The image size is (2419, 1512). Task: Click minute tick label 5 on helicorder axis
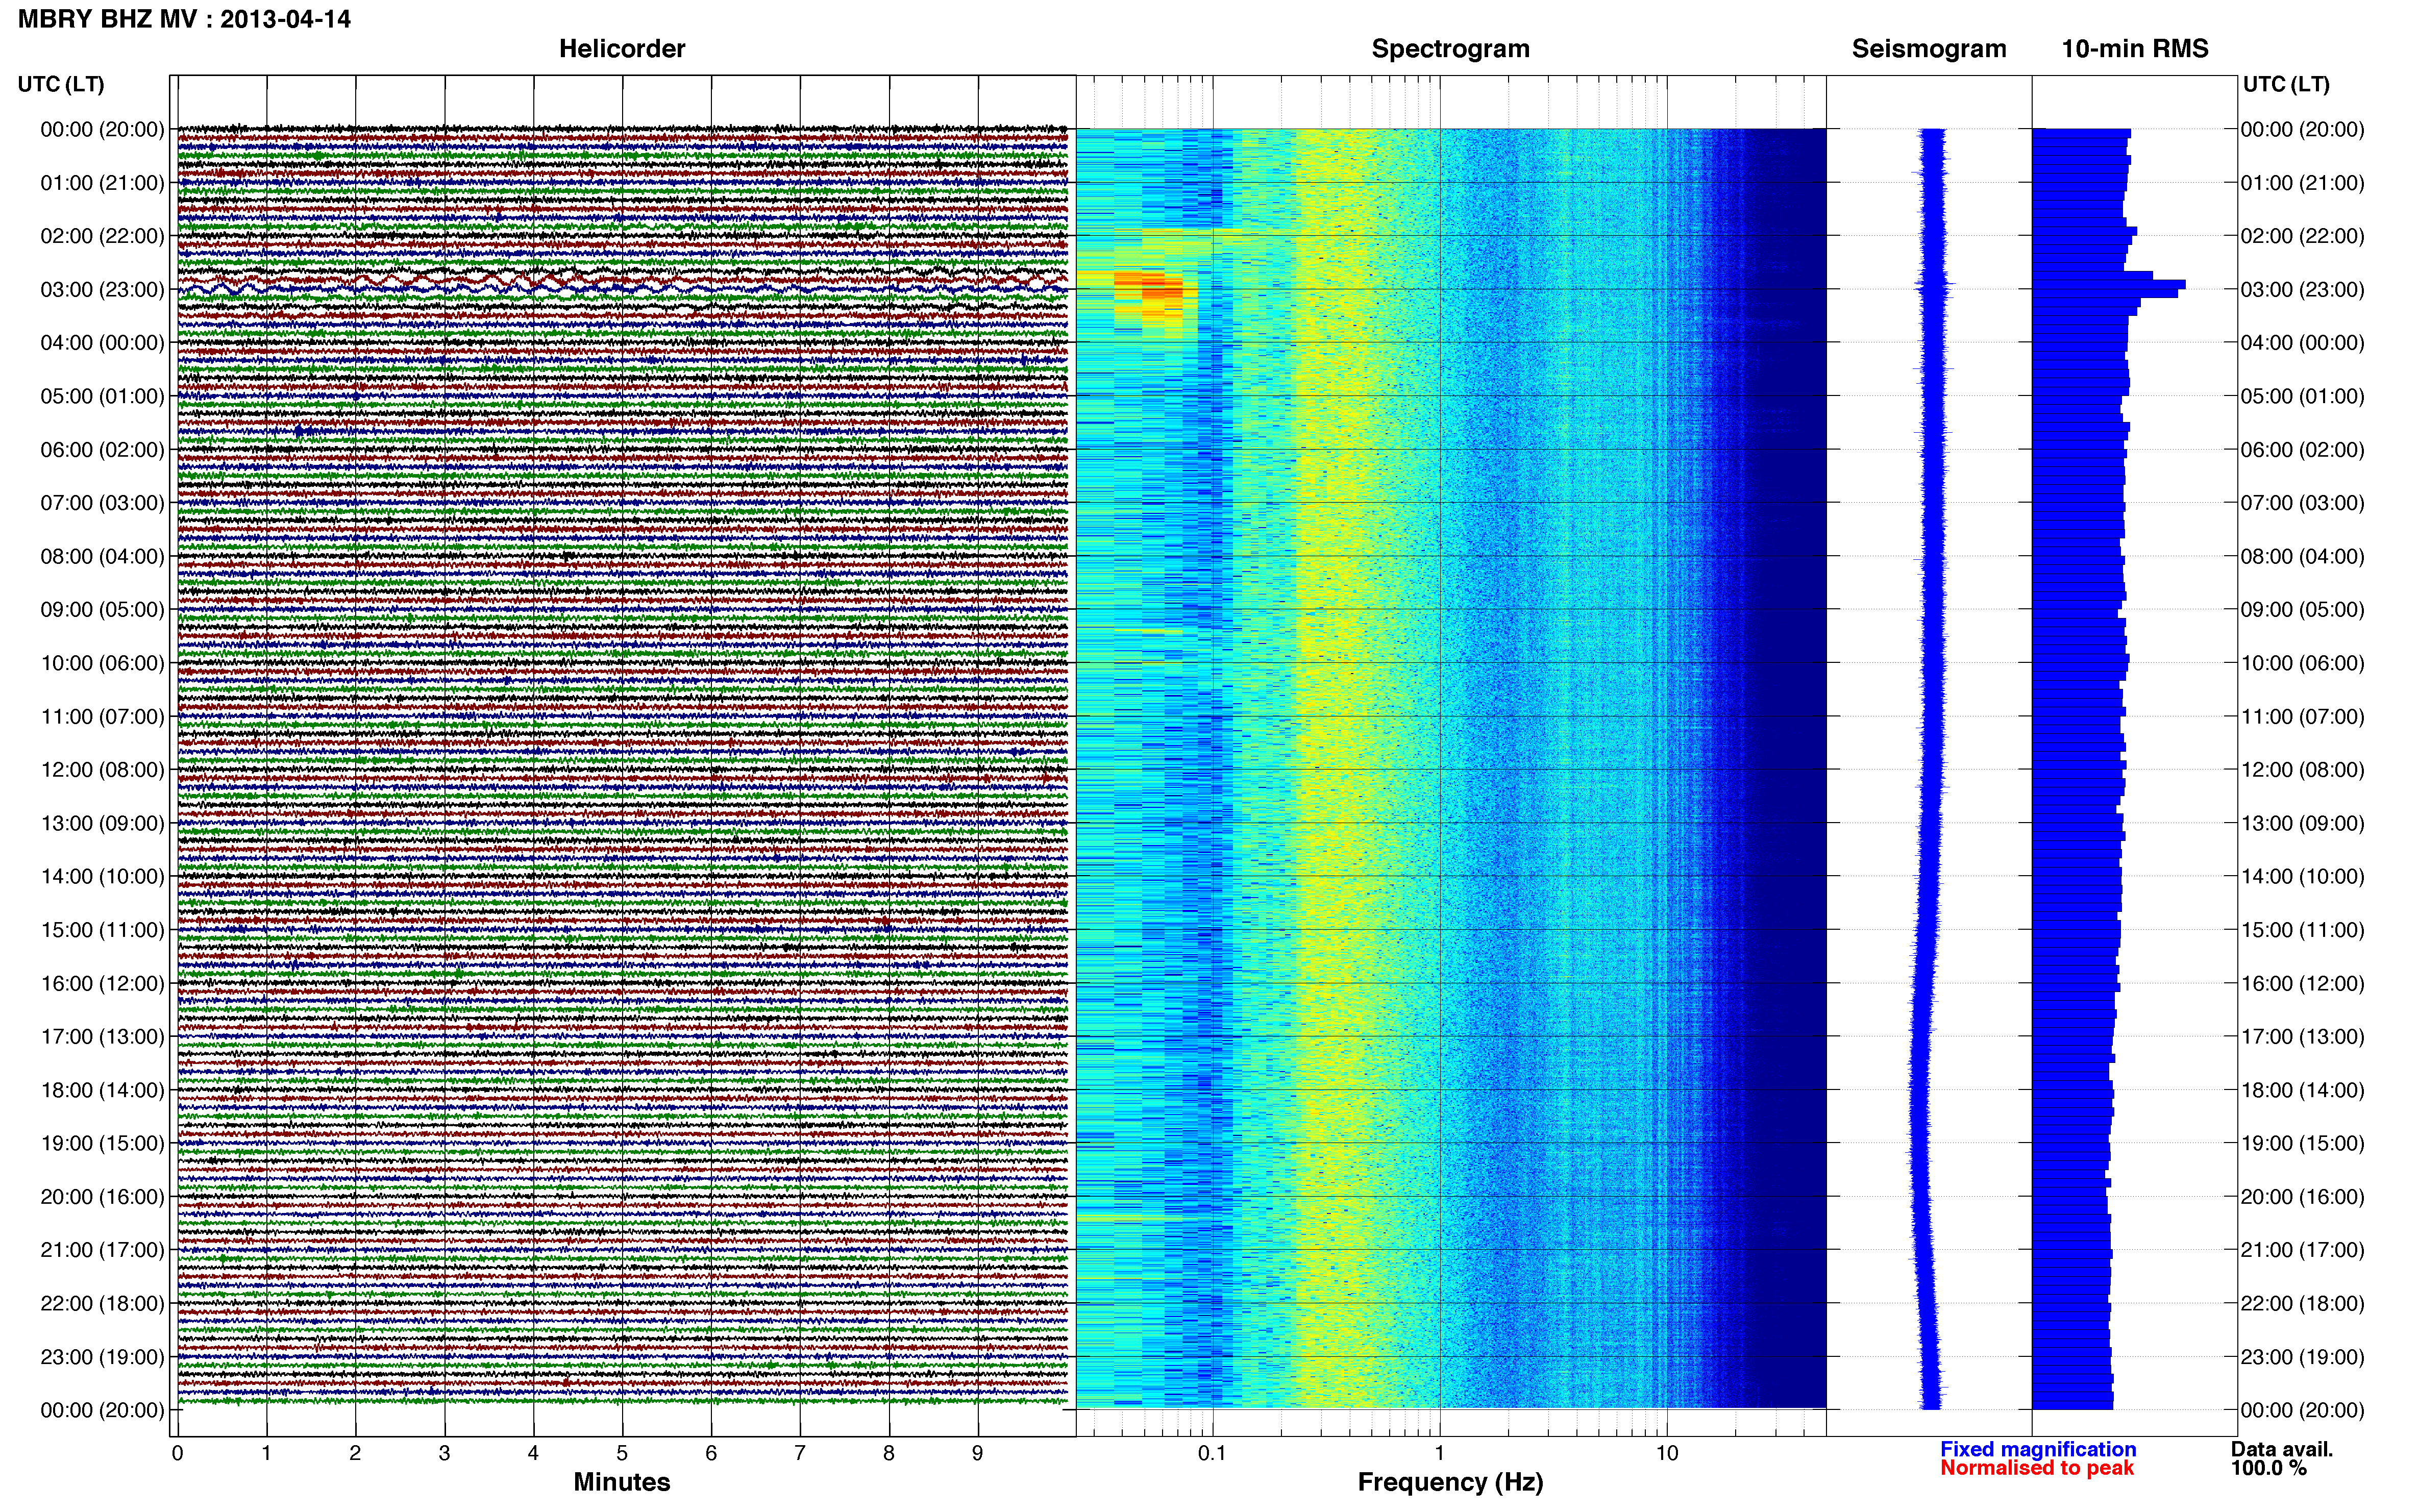point(622,1453)
